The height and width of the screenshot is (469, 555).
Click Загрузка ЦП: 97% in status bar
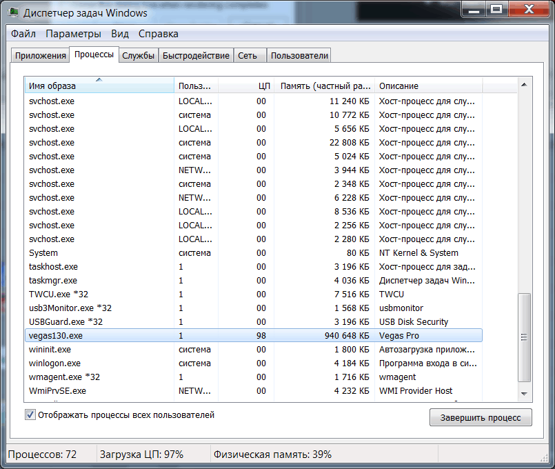point(141,454)
